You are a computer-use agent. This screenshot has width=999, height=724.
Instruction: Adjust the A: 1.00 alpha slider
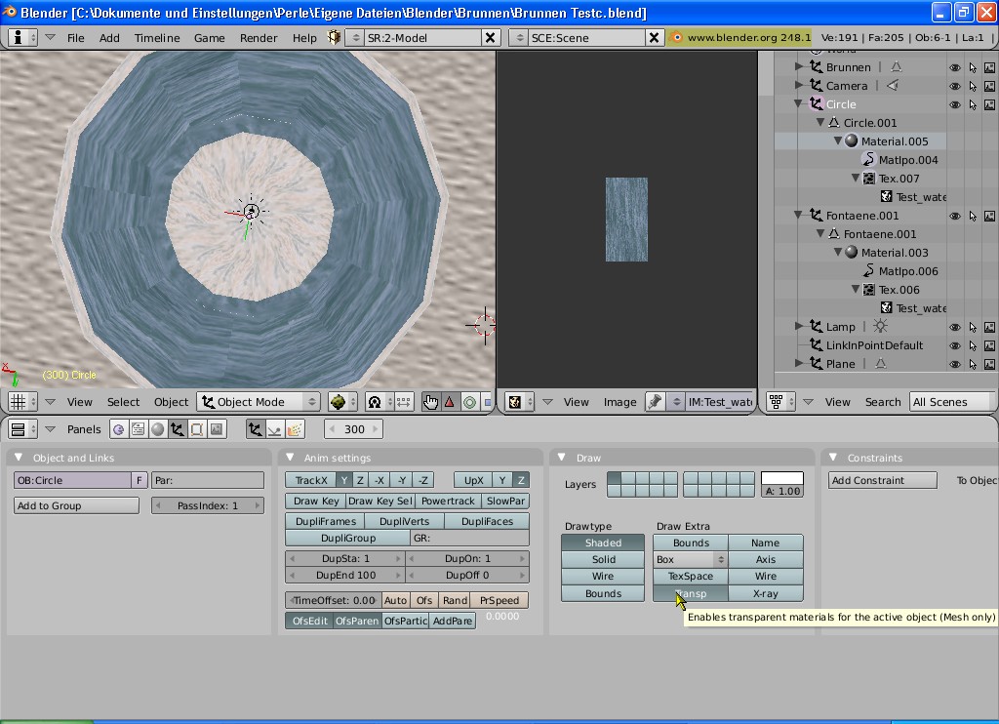tap(782, 492)
